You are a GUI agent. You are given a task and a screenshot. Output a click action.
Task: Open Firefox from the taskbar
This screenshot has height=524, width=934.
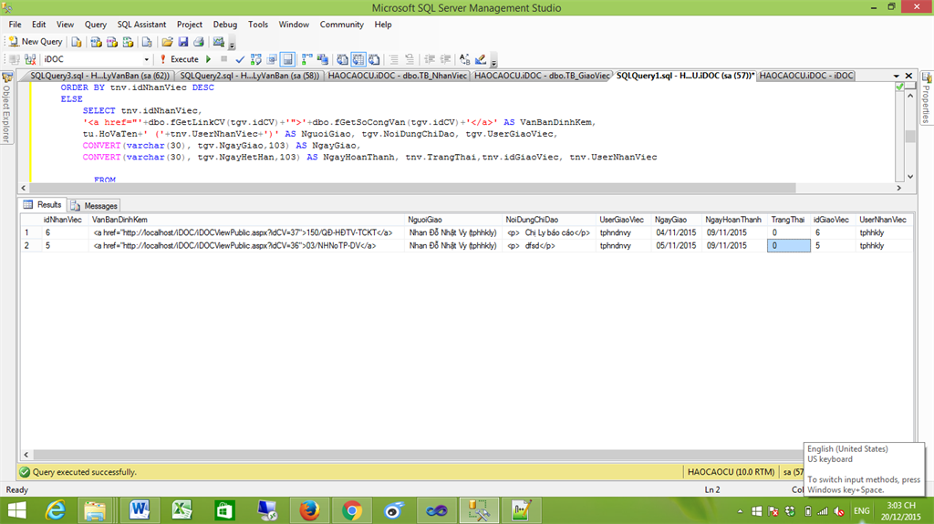coord(309,511)
